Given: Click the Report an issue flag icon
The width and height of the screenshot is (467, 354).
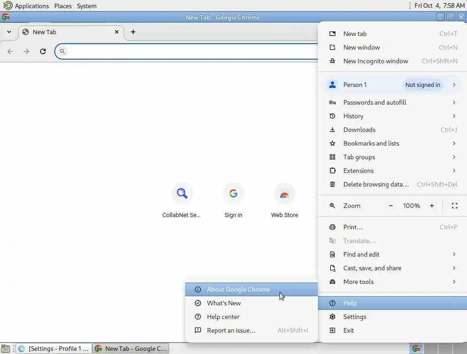Looking at the screenshot, I should (x=198, y=330).
